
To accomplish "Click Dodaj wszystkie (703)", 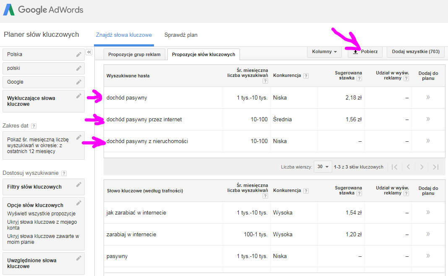I will tap(415, 51).
